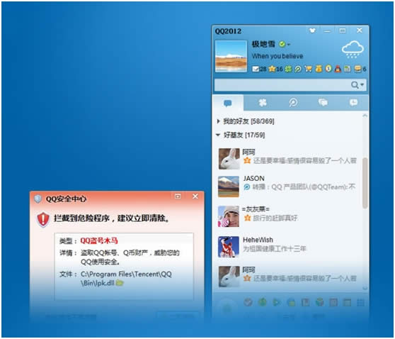Open the Tencent Weibo icon in the profile icon row
395x339 pixels.
tap(298, 69)
